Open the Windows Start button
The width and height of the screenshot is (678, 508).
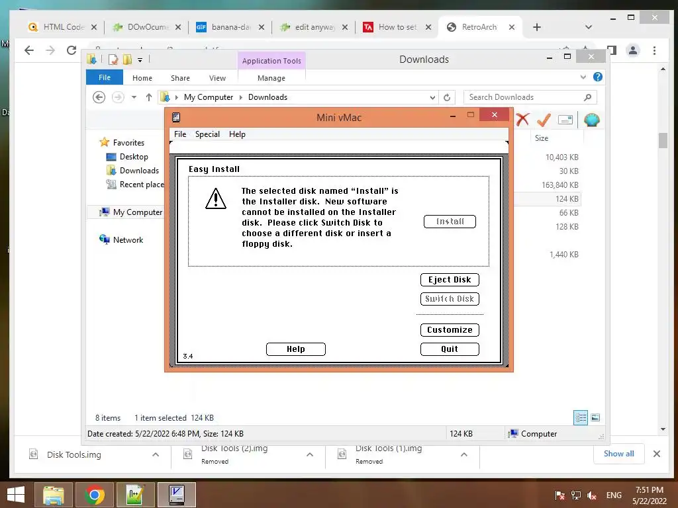[16, 495]
